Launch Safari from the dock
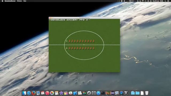Image resolution: width=171 pixels, height=96 pixels. pos(29,93)
